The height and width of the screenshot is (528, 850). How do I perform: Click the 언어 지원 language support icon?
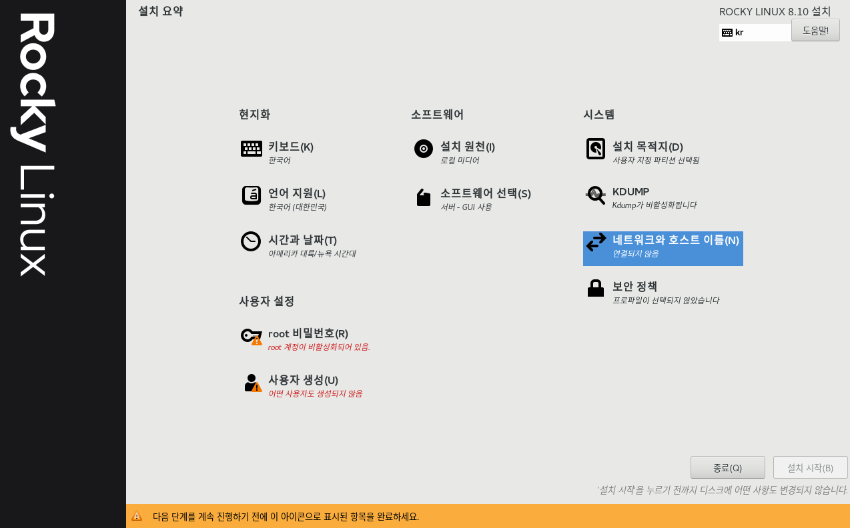[252, 195]
